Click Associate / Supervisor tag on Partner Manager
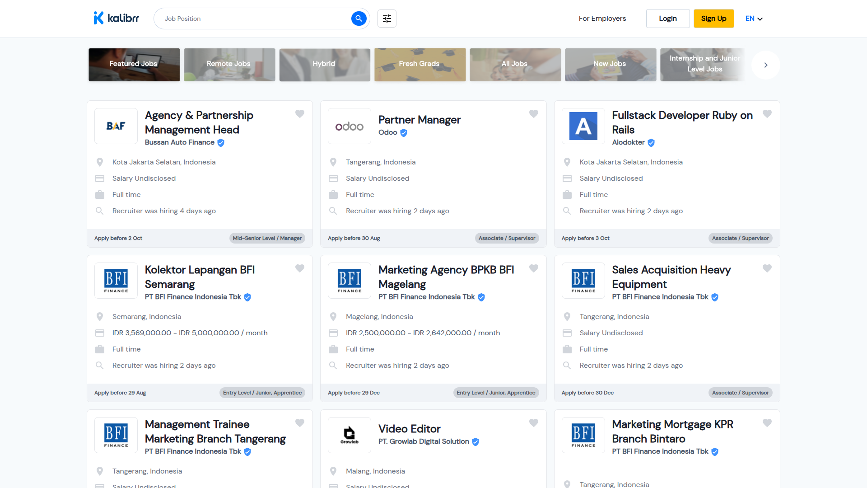Image resolution: width=867 pixels, height=488 pixels. click(x=507, y=238)
